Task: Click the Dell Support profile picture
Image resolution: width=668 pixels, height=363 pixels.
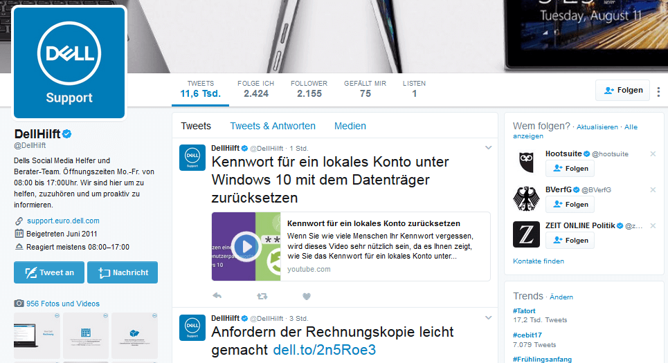Action: coord(69,62)
